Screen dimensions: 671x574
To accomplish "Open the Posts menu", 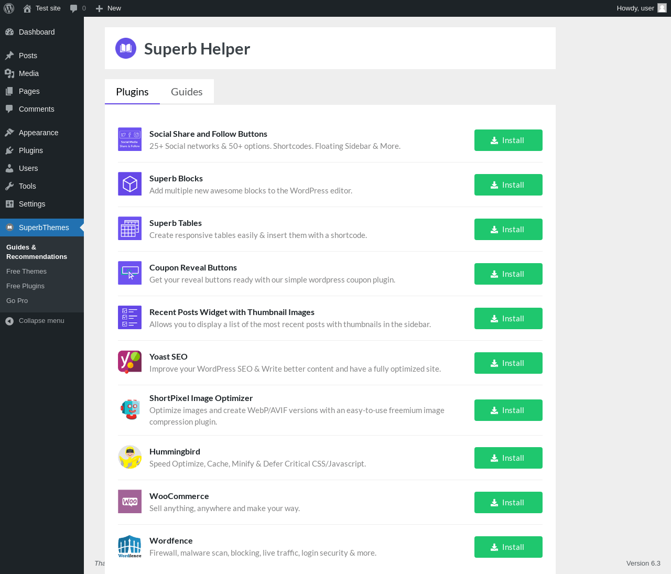I will (x=42, y=56).
